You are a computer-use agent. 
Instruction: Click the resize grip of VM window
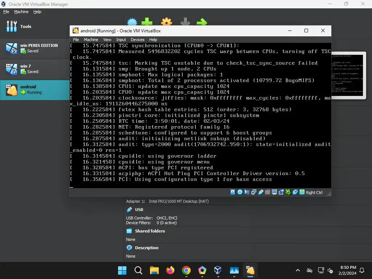[x=329, y=194]
